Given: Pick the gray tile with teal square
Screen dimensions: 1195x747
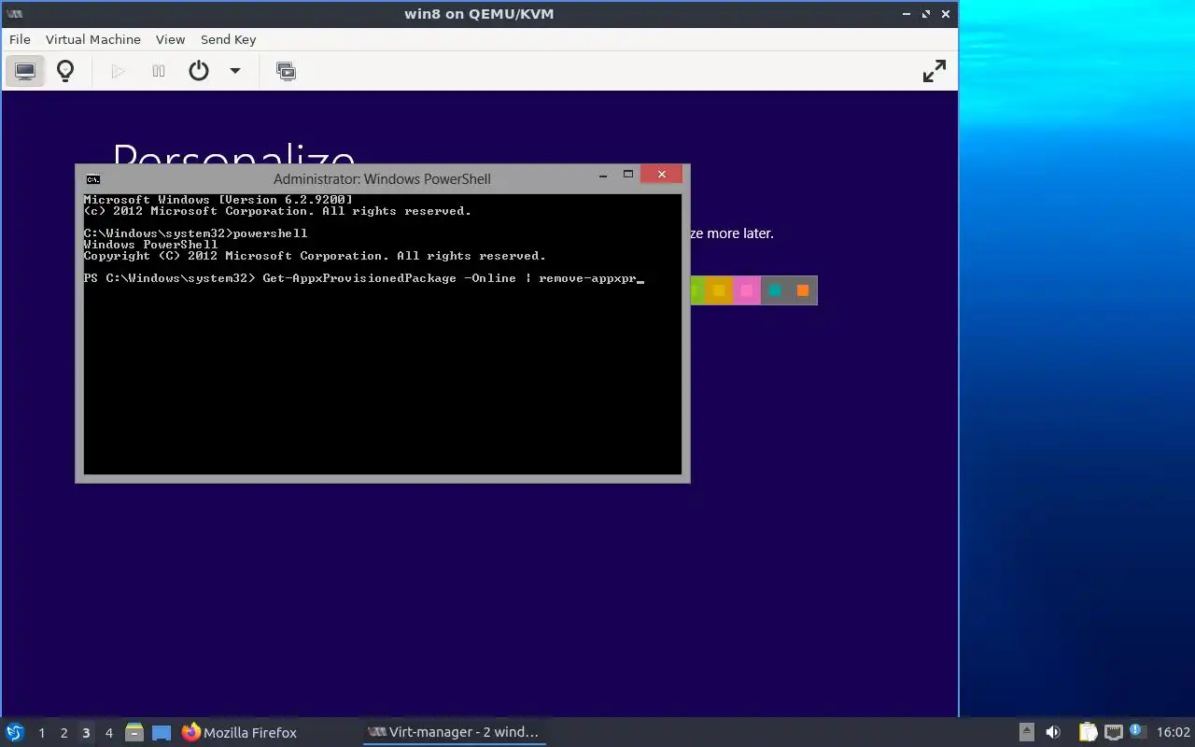Looking at the screenshot, I should 775,290.
